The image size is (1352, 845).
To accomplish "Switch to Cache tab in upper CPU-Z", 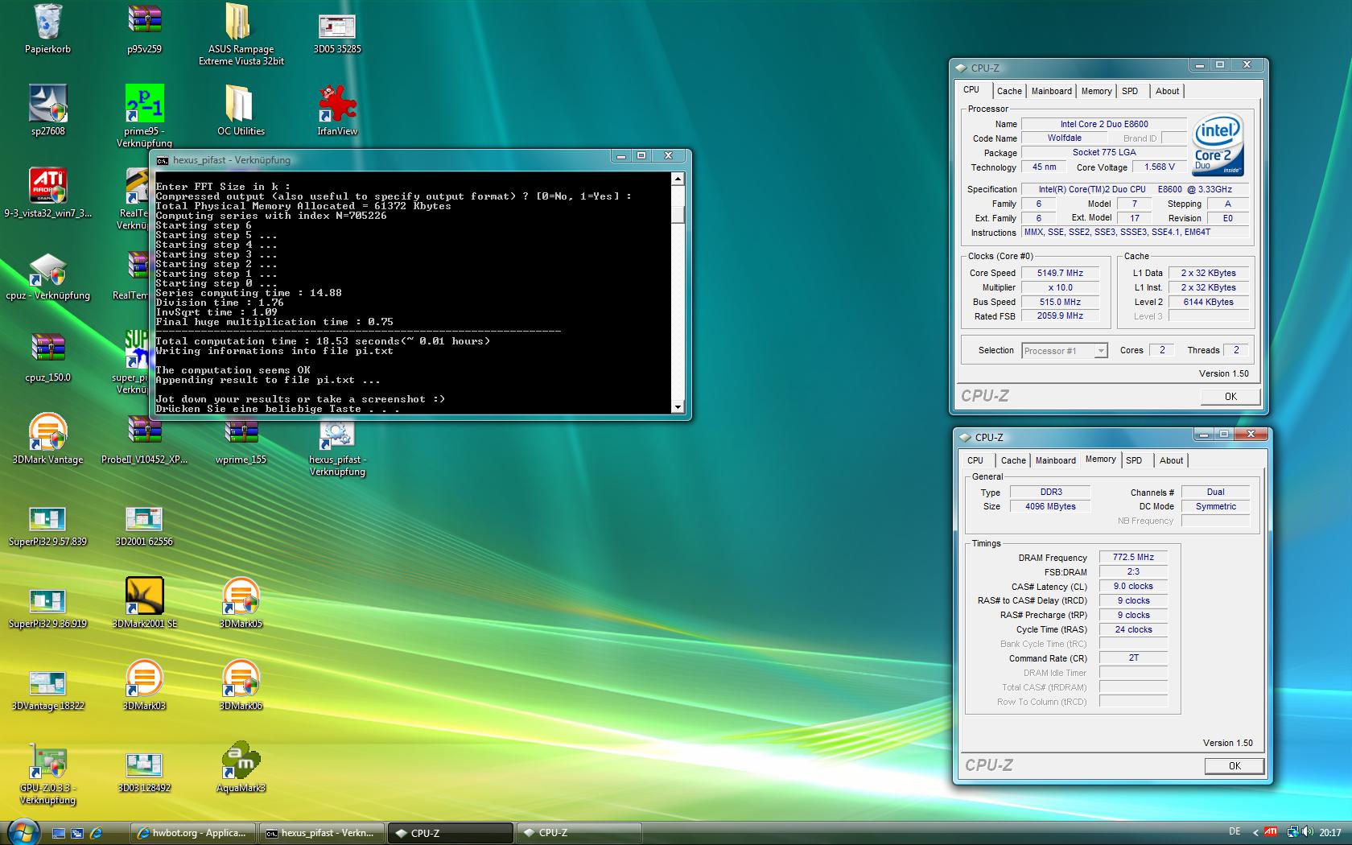I will click(x=1009, y=91).
